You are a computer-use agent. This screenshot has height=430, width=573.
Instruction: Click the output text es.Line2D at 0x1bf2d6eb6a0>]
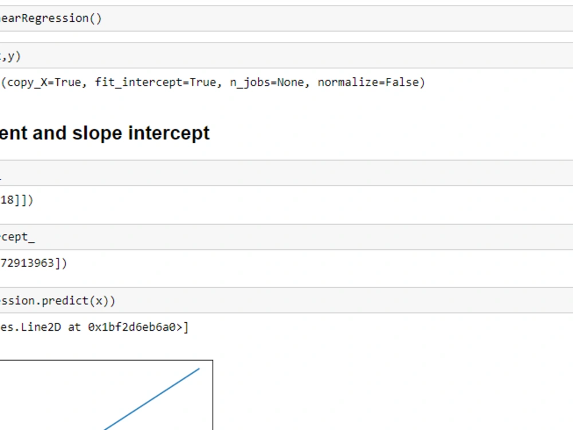95,327
